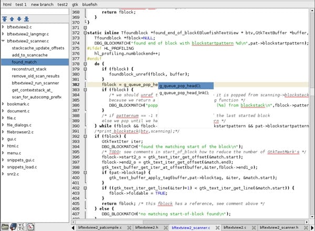Viewport: 315px width, 231px height.
Task: Move to bottom with last arrow icon
Action: pyautogui.click(x=26, y=19)
